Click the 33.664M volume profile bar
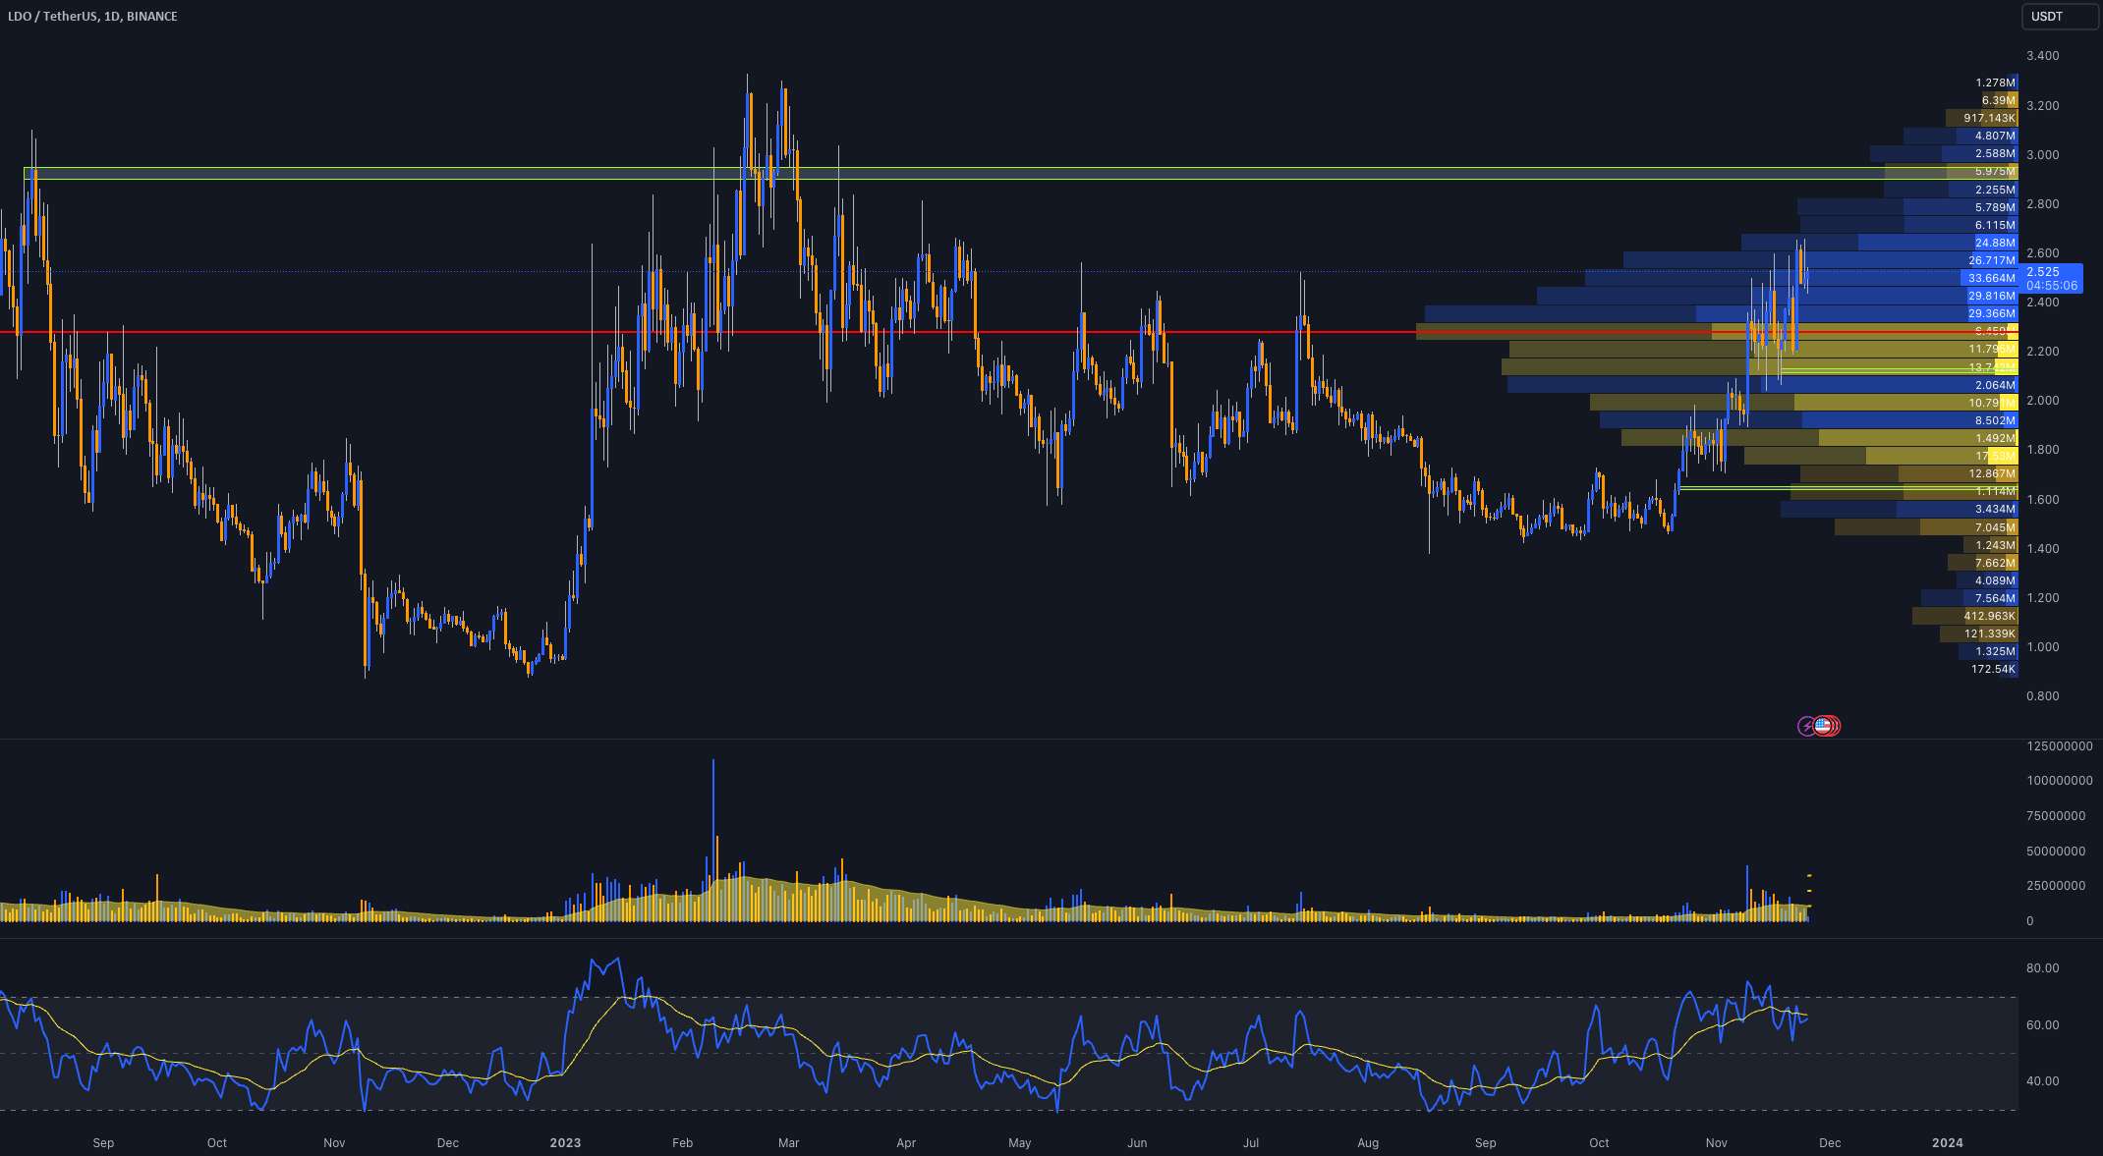The height and width of the screenshot is (1156, 2103). (x=1801, y=278)
